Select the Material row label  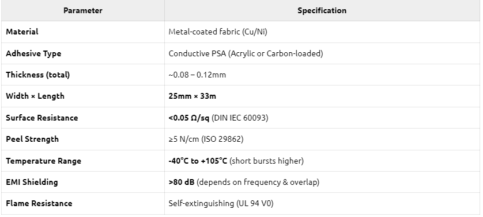22,32
